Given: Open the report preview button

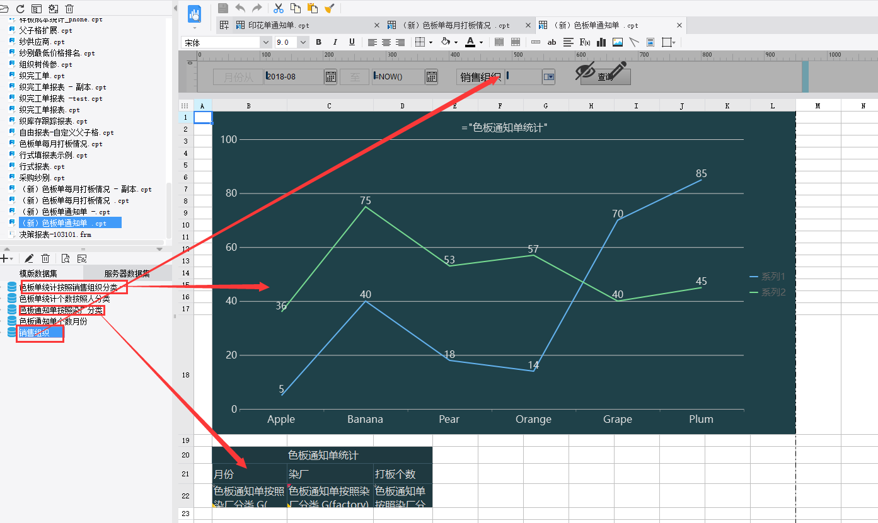Looking at the screenshot, I should 195,14.
